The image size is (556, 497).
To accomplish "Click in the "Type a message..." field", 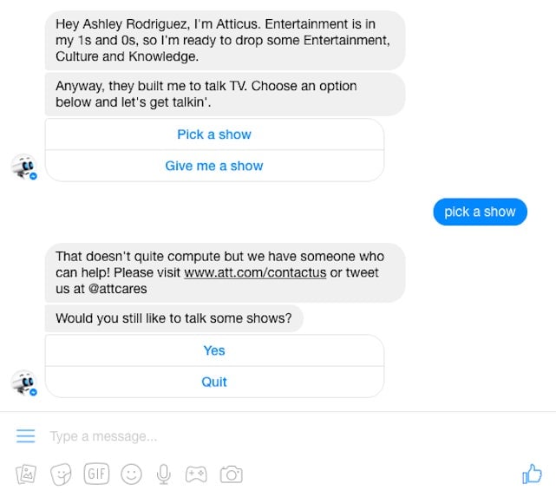I will tap(277, 436).
